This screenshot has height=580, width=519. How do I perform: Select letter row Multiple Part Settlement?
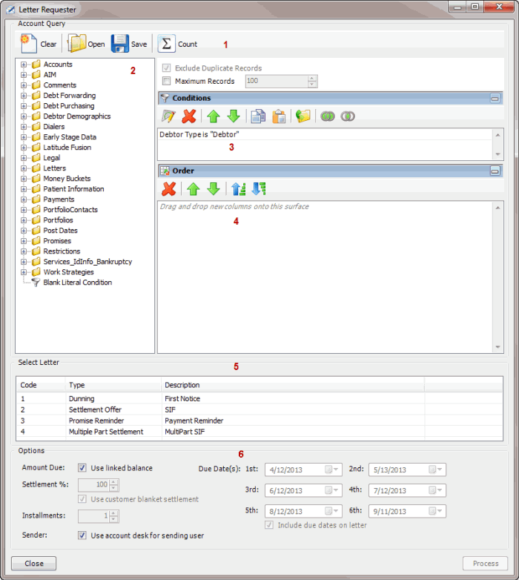259,432
